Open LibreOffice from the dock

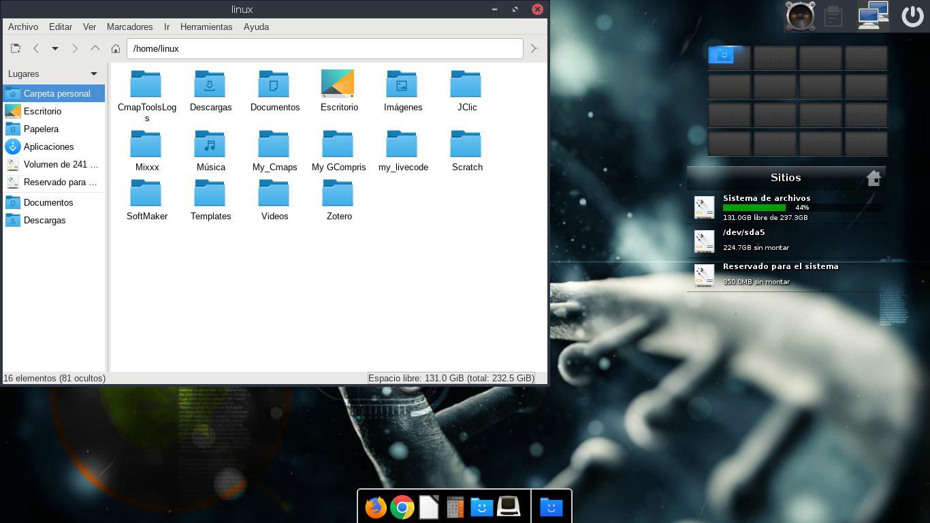coord(429,507)
